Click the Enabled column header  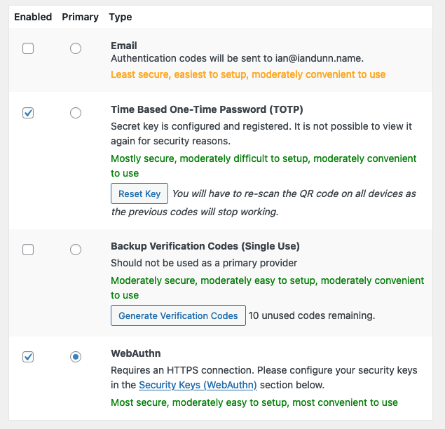[x=33, y=17]
